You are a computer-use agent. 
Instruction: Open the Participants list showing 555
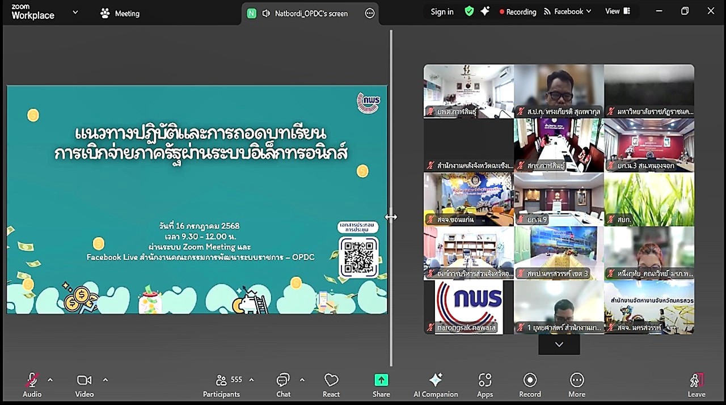click(x=222, y=385)
